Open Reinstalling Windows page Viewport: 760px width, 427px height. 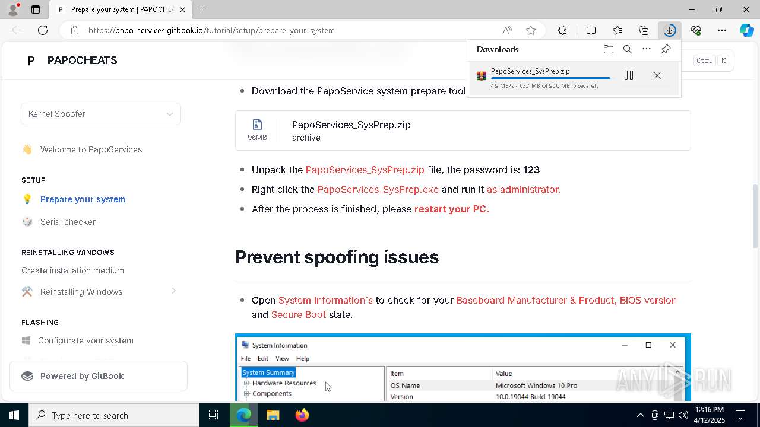point(81,292)
